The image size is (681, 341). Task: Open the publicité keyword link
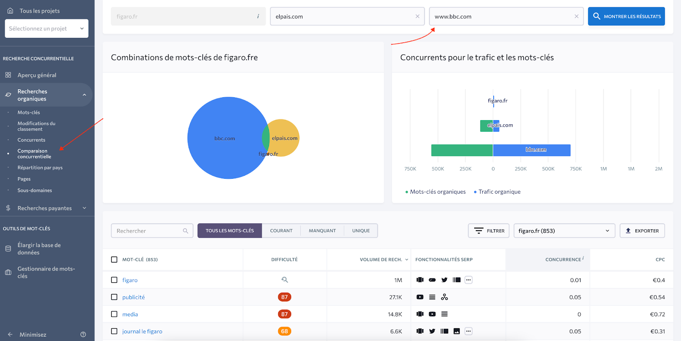(134, 297)
